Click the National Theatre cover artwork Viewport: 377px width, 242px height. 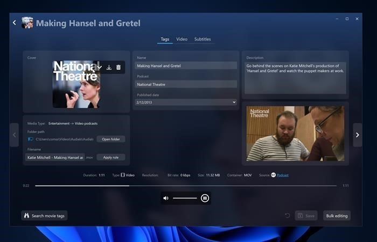pyautogui.click(x=76, y=84)
